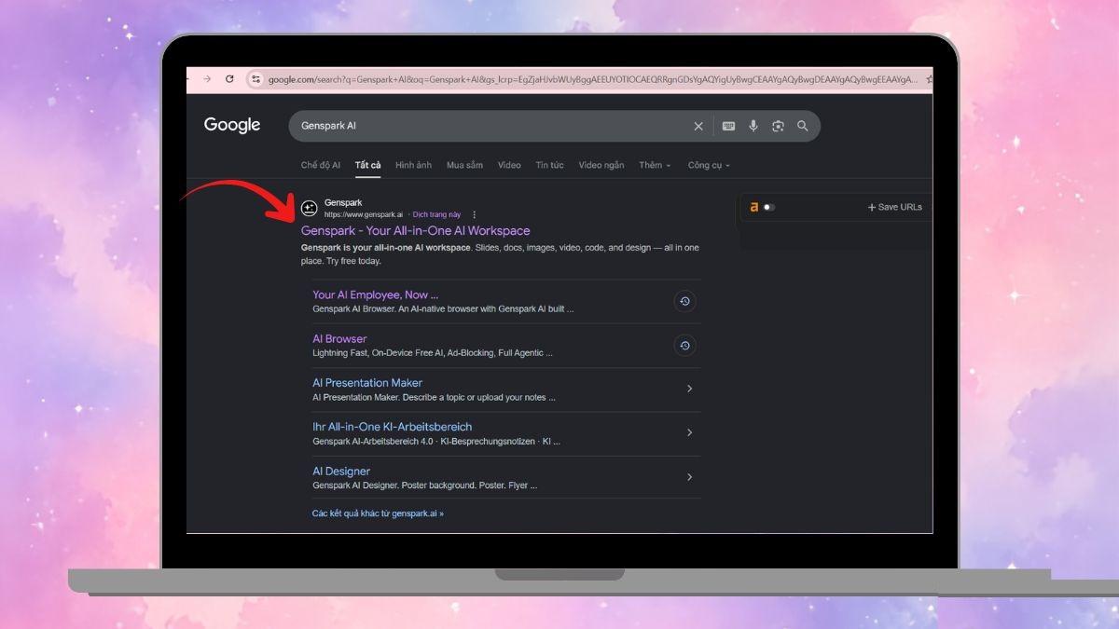
Task: Toggle the switch next to orange 'a'
Action: 769,207
